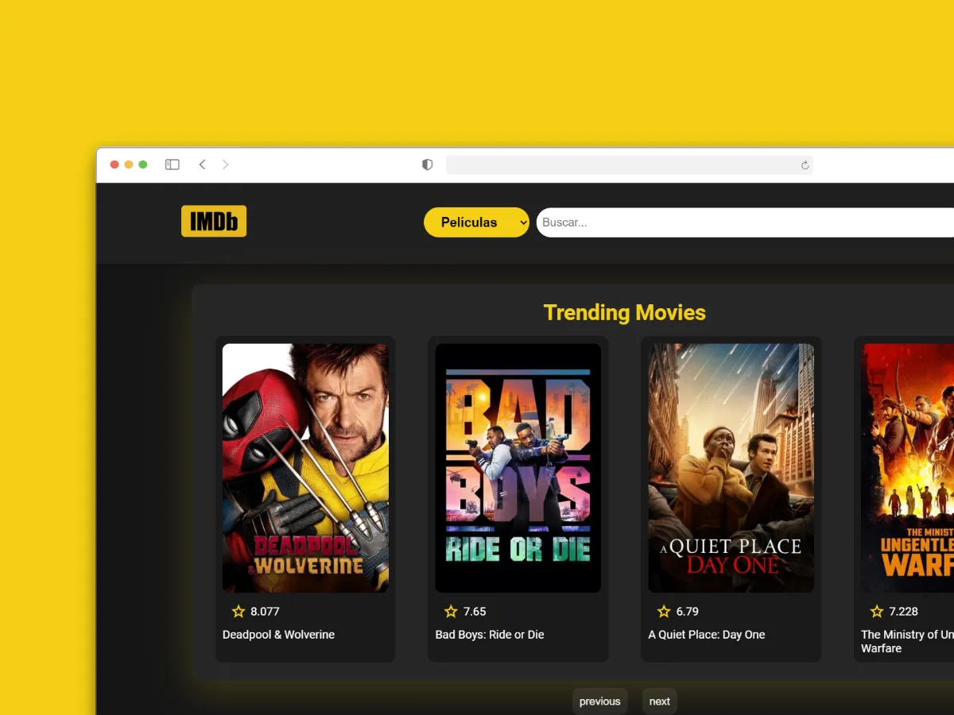Select the A Quiet Place: Day One poster
The height and width of the screenshot is (715, 954).
pos(731,468)
